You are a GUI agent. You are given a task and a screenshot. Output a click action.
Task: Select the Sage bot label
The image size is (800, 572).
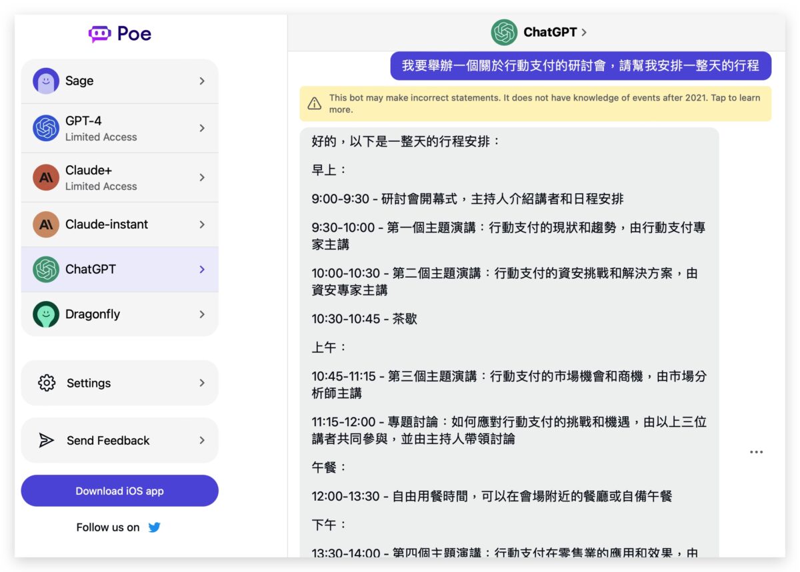pos(79,81)
